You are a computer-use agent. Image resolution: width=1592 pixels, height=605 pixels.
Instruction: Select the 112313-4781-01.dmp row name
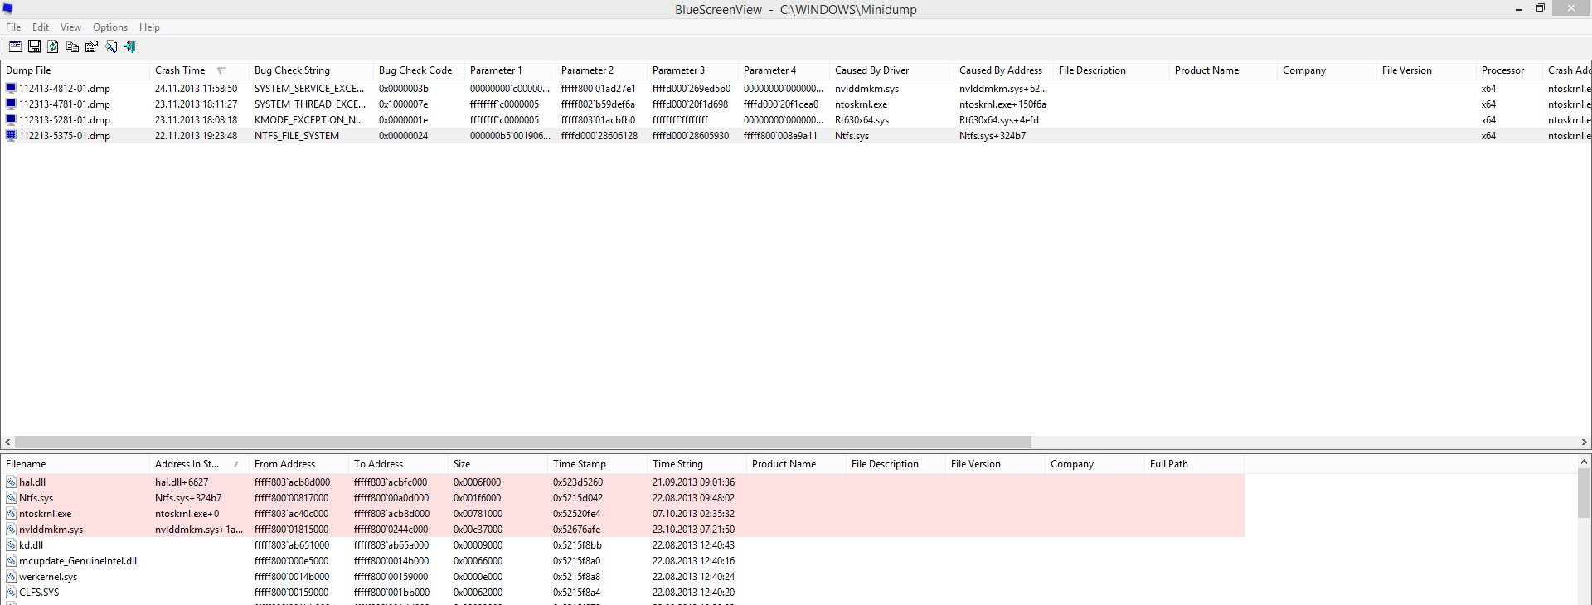tap(65, 104)
